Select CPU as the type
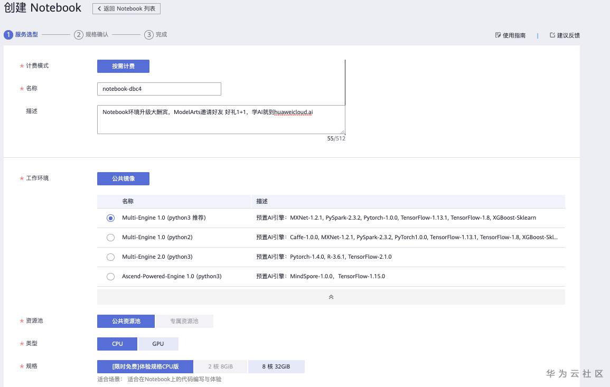 coord(117,344)
